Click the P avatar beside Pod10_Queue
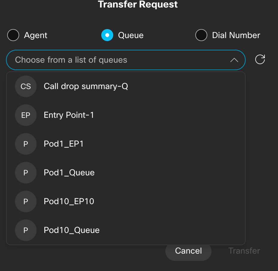 (x=26, y=230)
